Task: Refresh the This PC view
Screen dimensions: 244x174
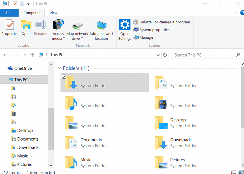Action: pos(165,55)
